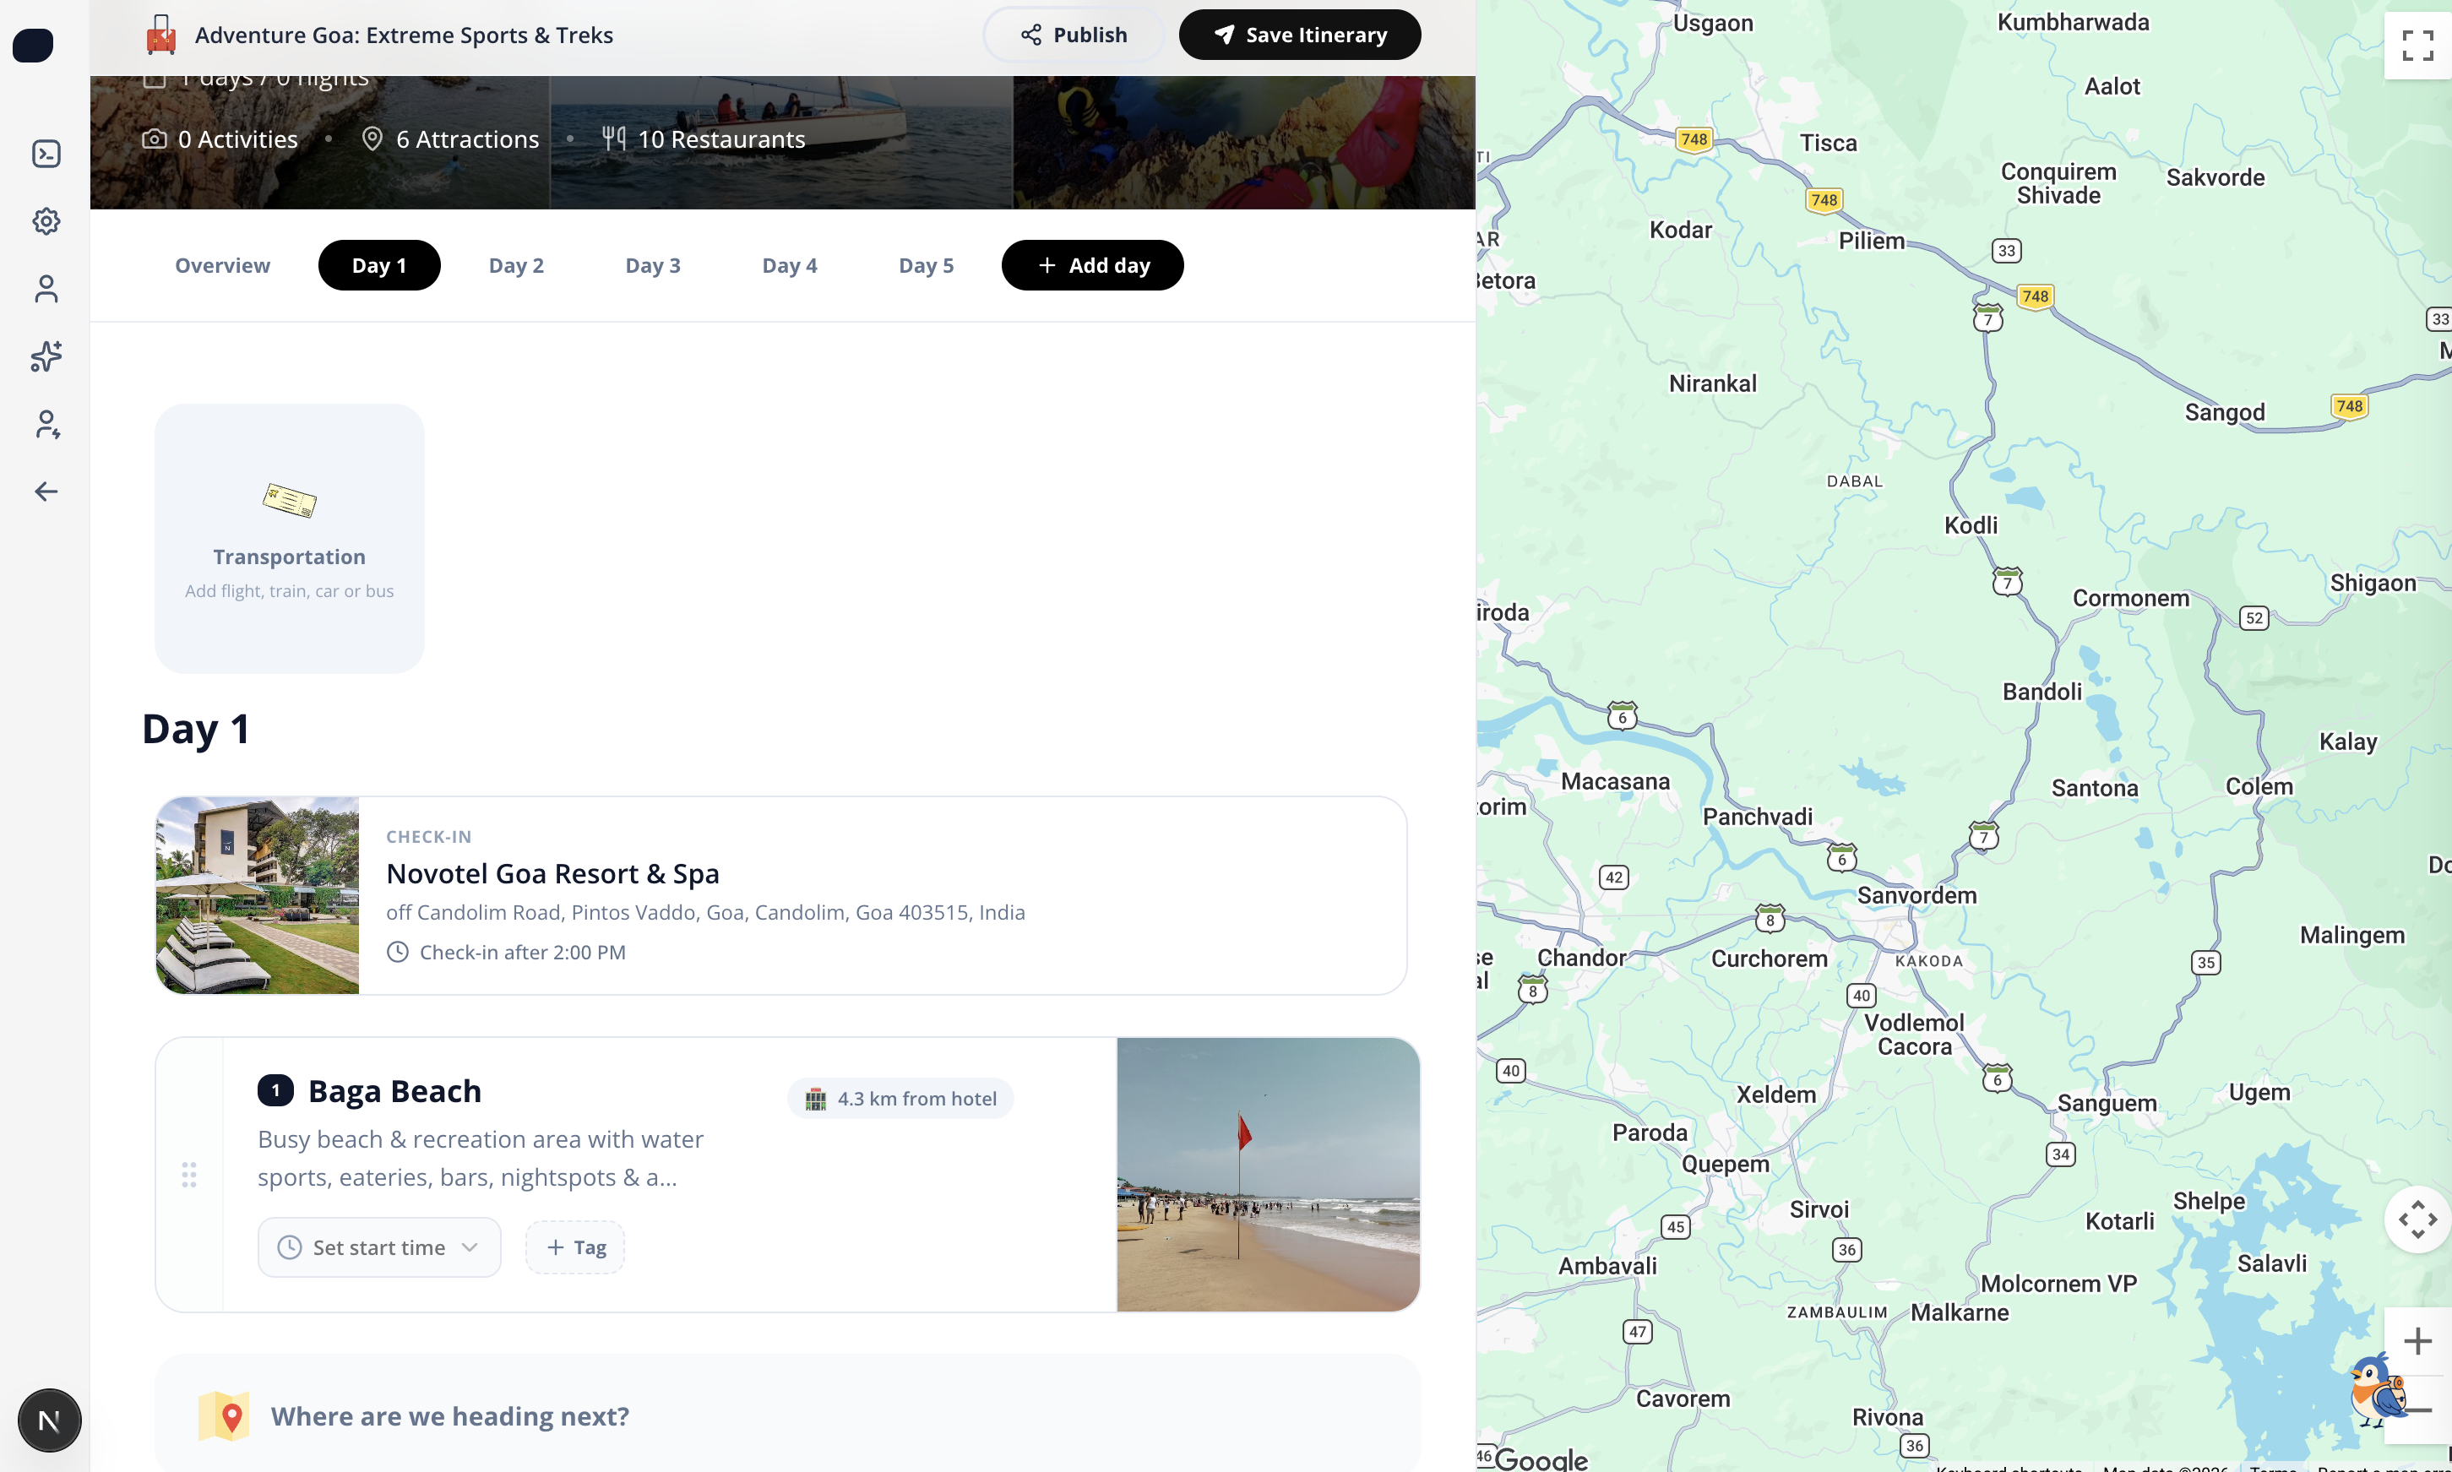Open the Transportation add card
Screen dimensions: 2452x1472
[290, 539]
